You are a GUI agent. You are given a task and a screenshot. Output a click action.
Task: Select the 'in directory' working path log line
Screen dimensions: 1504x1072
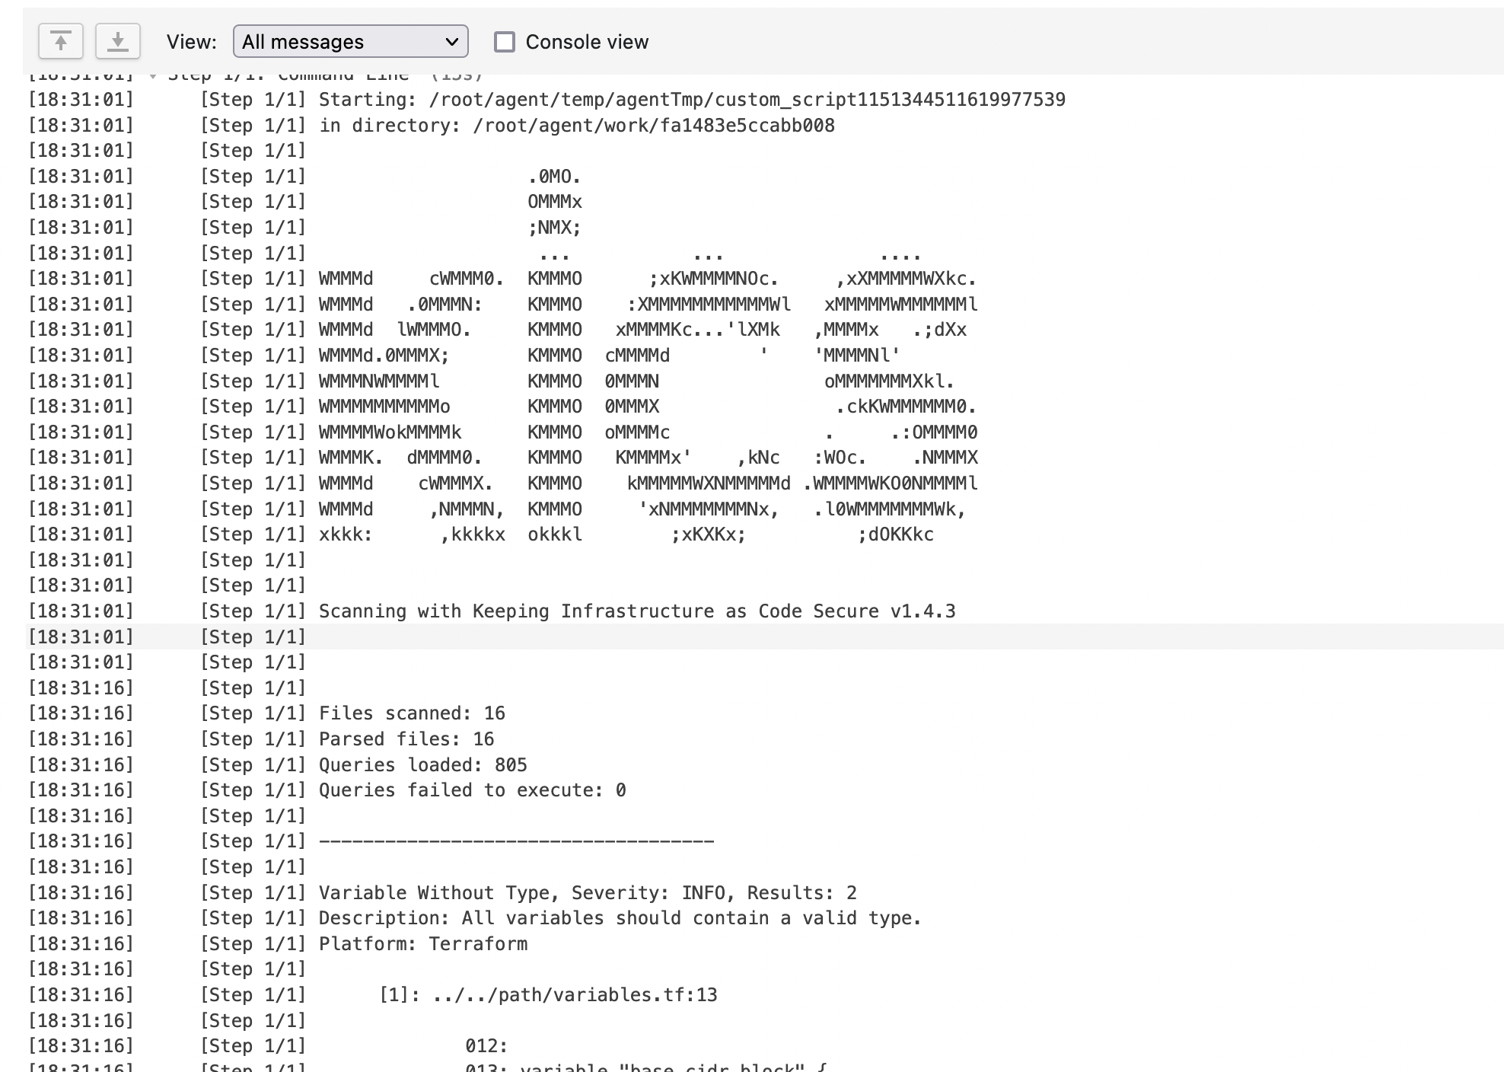point(576,126)
